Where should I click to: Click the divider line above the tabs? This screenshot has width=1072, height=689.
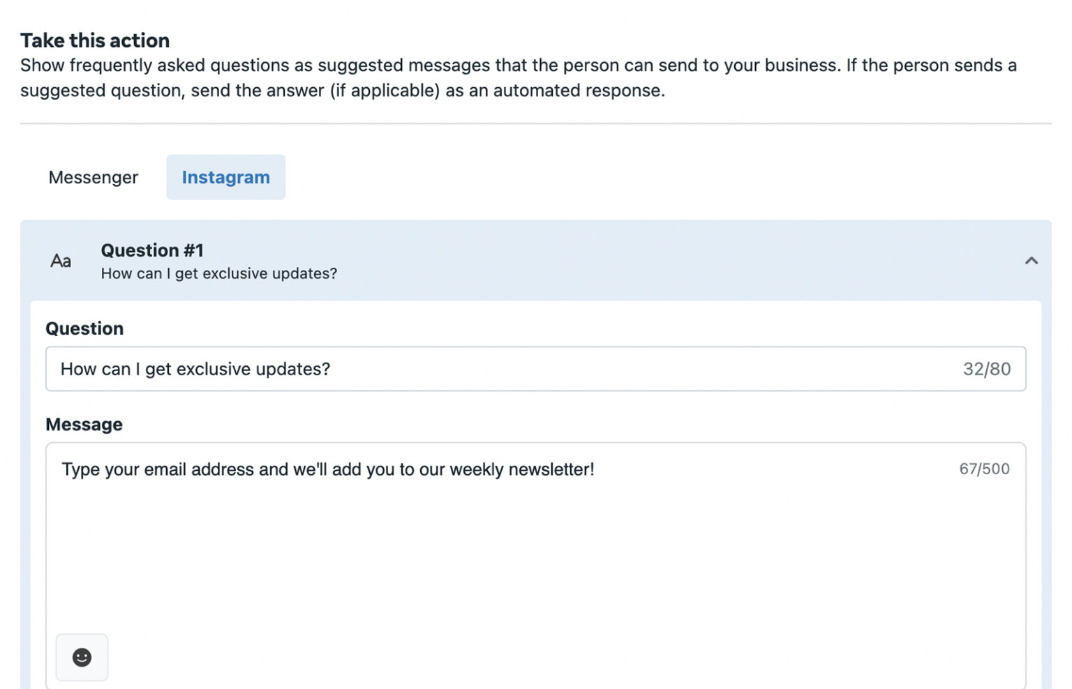(535, 124)
